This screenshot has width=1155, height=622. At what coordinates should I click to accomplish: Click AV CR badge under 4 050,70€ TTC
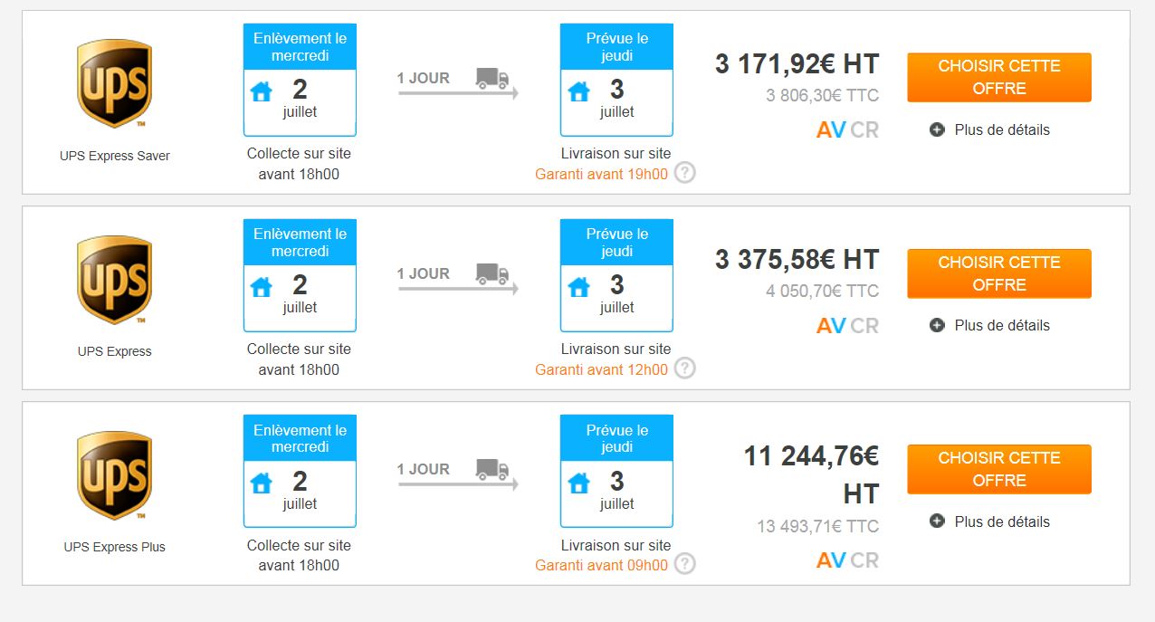point(847,326)
